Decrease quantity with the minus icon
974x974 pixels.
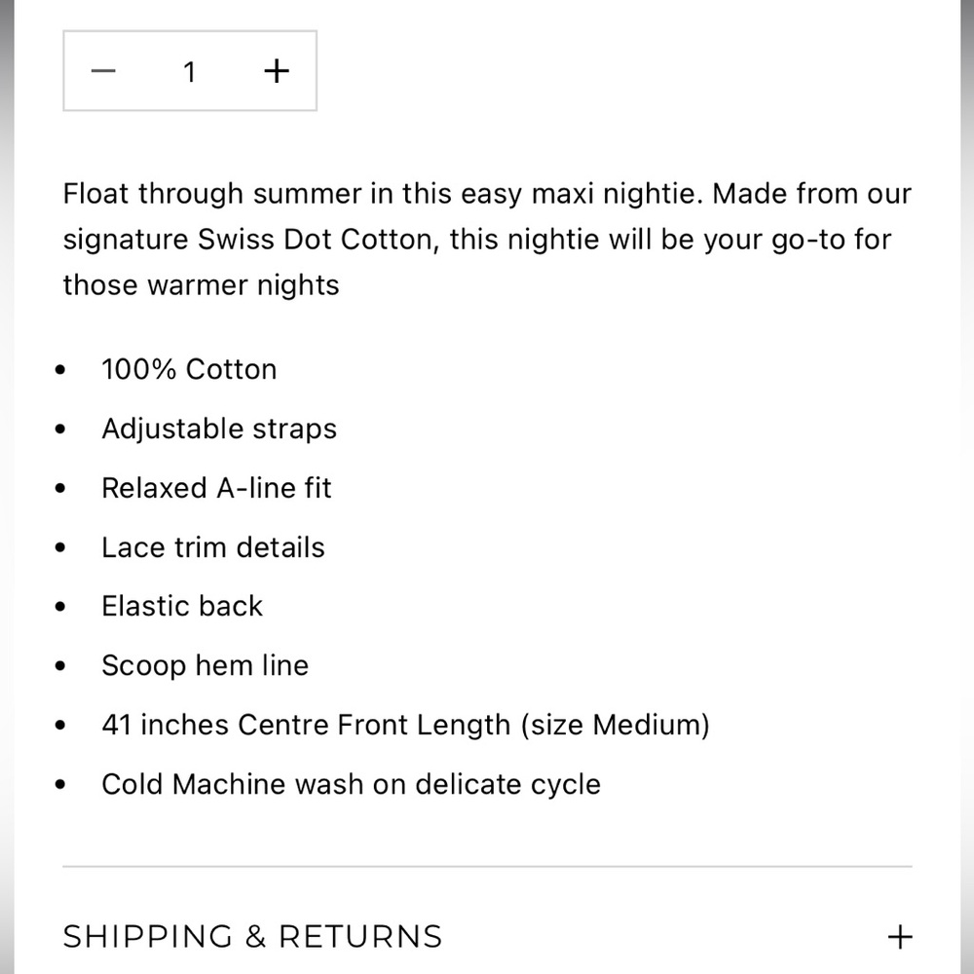tap(103, 71)
